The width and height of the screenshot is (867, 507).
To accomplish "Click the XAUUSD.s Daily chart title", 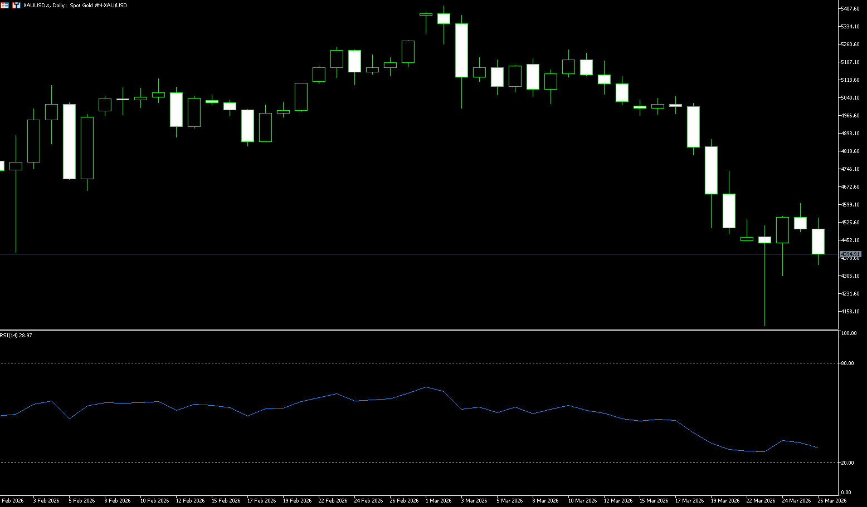I will (x=75, y=5).
